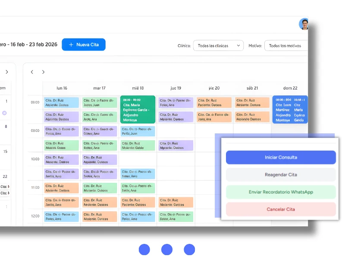Select the first carousel dot below the calendar
The image size is (345, 259).
(144, 250)
